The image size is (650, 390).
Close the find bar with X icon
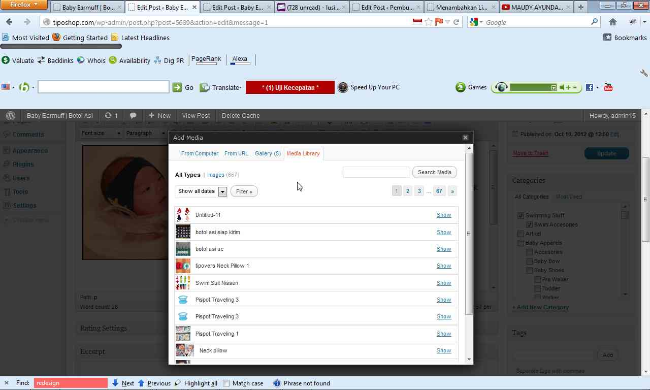pyautogui.click(x=6, y=383)
